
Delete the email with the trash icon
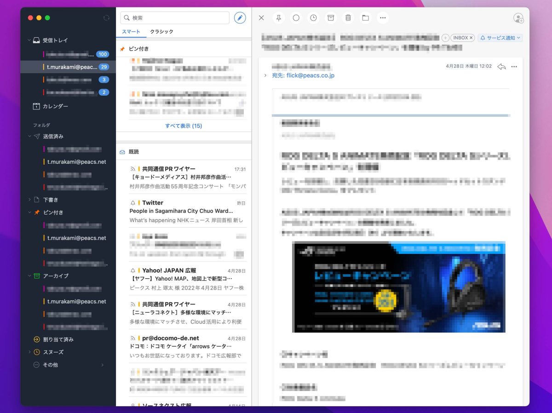[x=348, y=18]
